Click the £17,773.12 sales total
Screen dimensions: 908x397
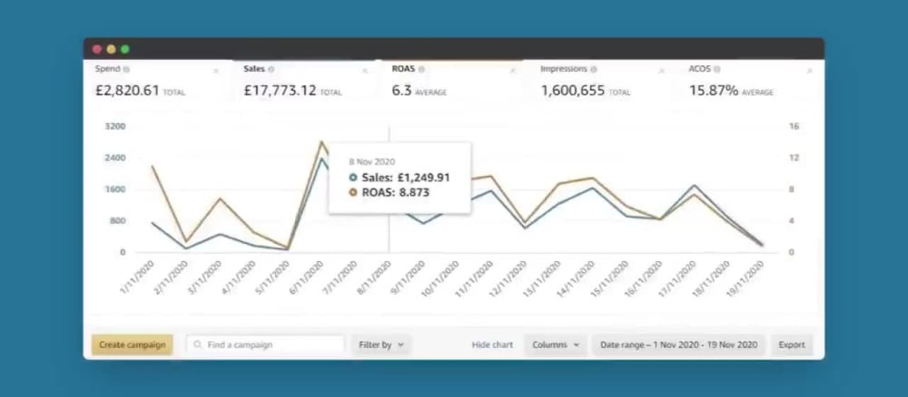(x=281, y=91)
